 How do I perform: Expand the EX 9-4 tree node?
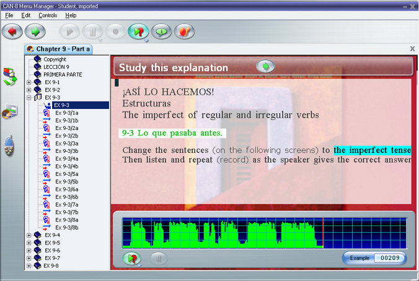(29, 235)
